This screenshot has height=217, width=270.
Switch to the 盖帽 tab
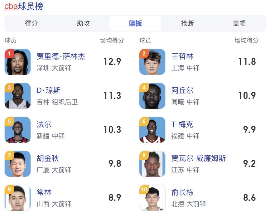239,23
